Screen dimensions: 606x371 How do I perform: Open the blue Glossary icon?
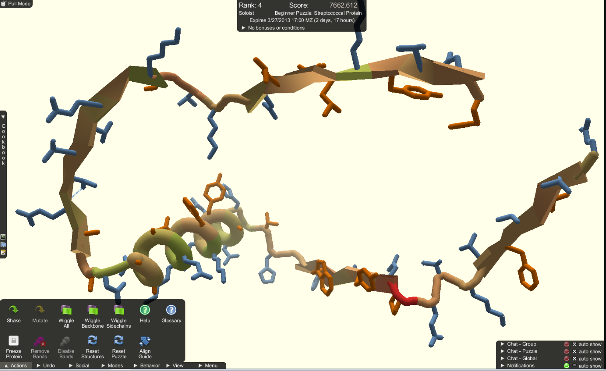tap(171, 310)
